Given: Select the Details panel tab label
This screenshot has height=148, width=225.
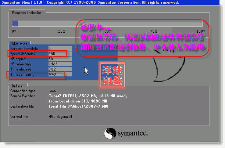Looking at the screenshot, I should [x=17, y=86].
